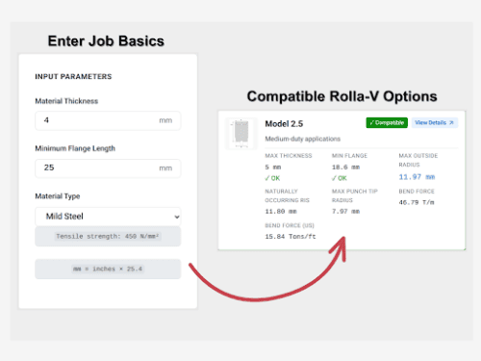Click the Material Thickness input field
481x361 pixels.
[x=108, y=120]
